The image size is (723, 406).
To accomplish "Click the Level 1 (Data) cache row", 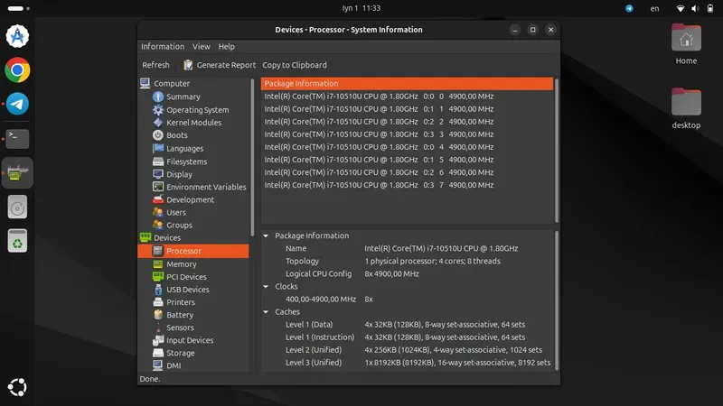I will coord(407,325).
